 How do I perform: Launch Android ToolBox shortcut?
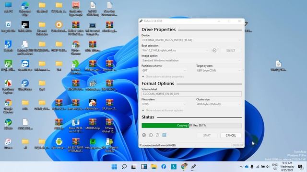pyautogui.click(x=109, y=145)
